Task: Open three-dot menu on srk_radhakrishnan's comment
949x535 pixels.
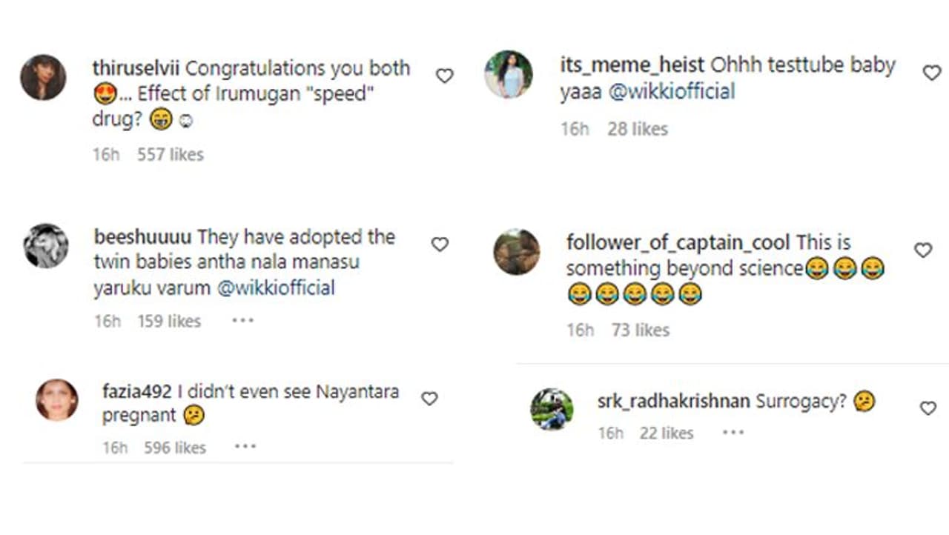Action: click(x=733, y=433)
